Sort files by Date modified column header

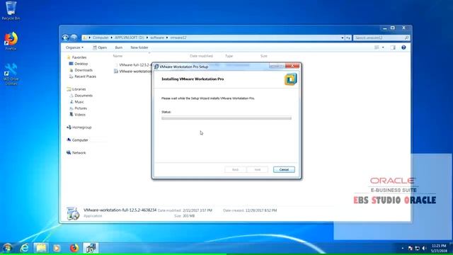point(201,56)
